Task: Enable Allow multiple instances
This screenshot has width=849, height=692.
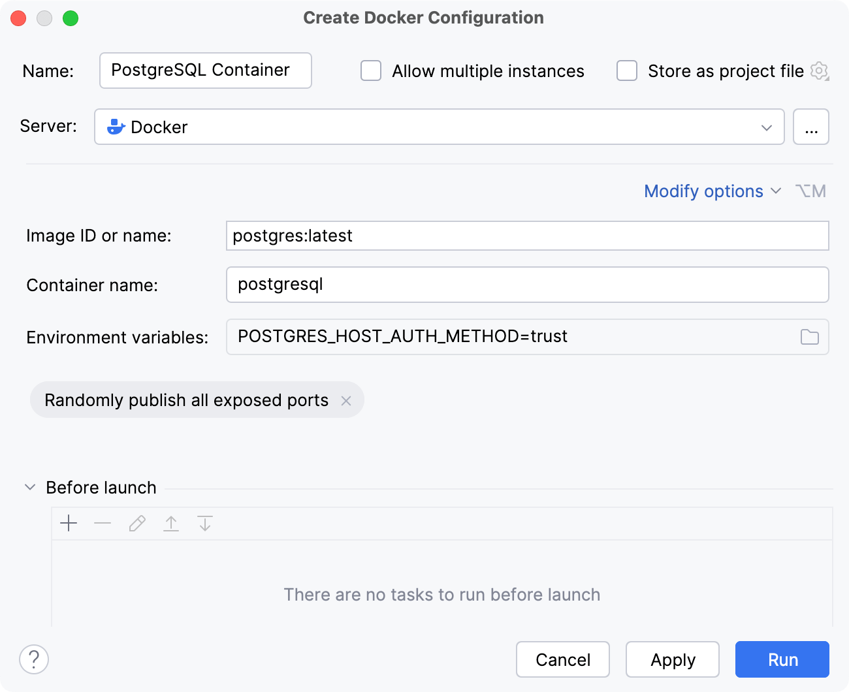Action: click(370, 71)
